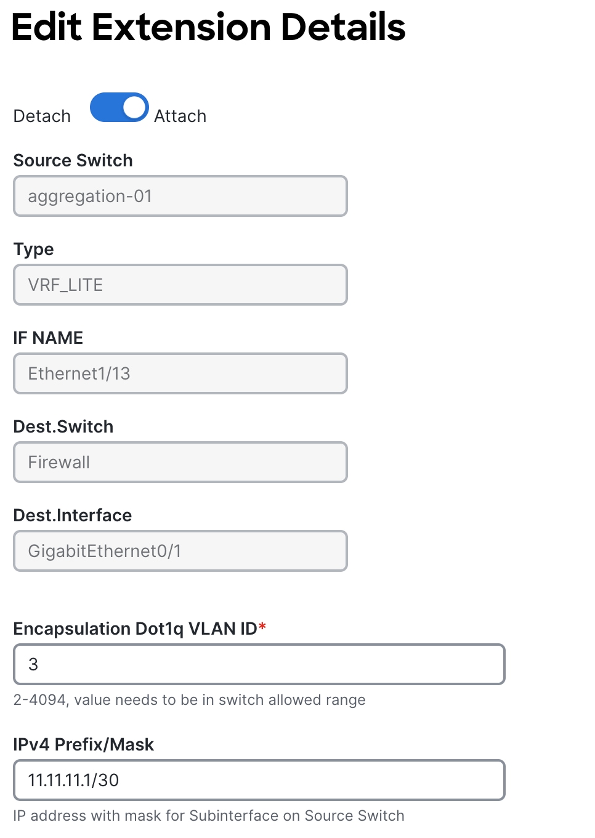This screenshot has height=838, width=595.
Task: Click the Type field showing VRF_LITE
Action: [180, 285]
